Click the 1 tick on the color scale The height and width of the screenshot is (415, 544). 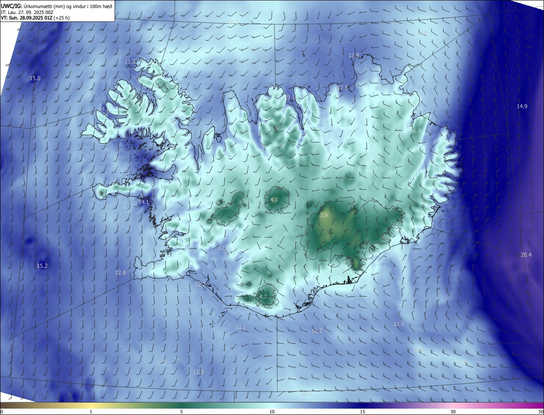[91, 412]
